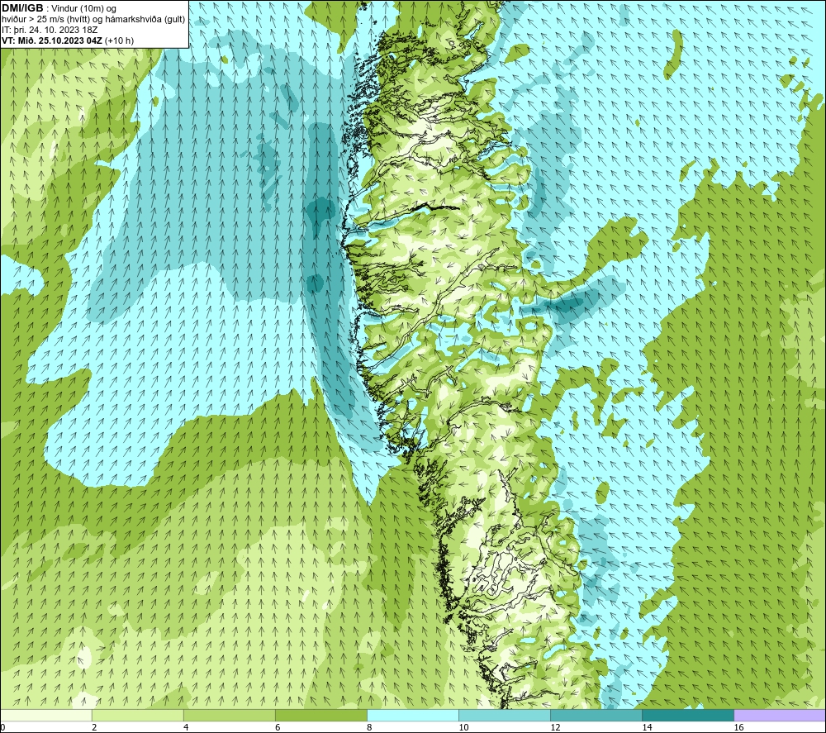Click the 2–4 m/s light green swatch
The width and height of the screenshot is (826, 733).
138,715
